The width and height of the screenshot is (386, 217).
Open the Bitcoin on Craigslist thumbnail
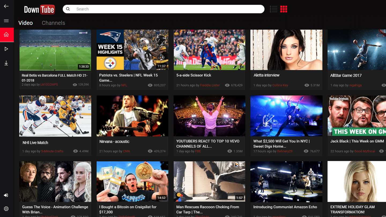(132, 182)
